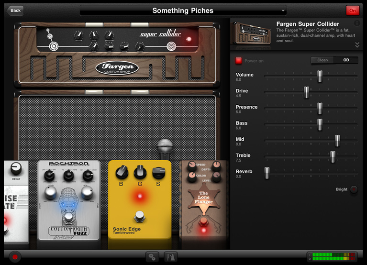Click the Sonic Edge G knob

click(x=140, y=172)
